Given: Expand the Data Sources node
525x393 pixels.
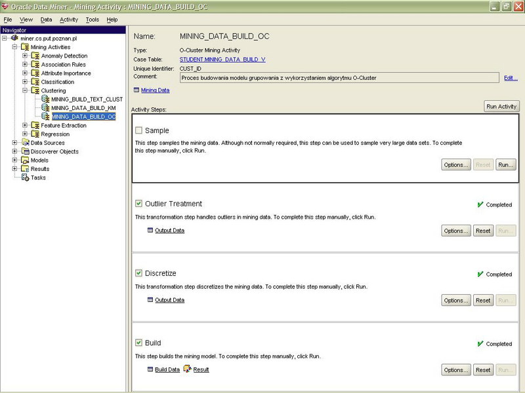Looking at the screenshot, I should click(x=14, y=142).
